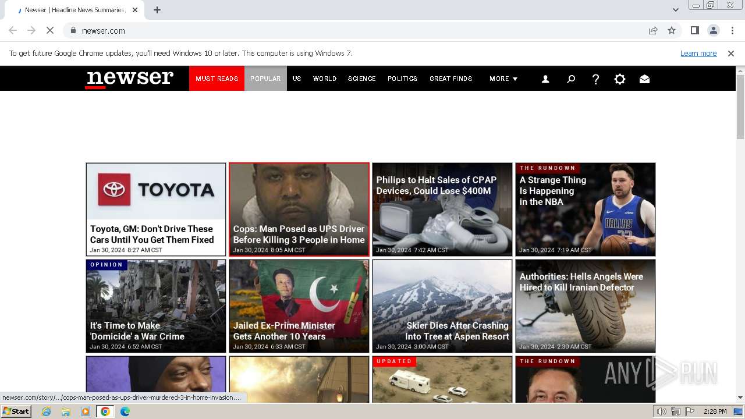Open the Newser logo homepage link
Screen dimensions: 745x419
click(130, 79)
